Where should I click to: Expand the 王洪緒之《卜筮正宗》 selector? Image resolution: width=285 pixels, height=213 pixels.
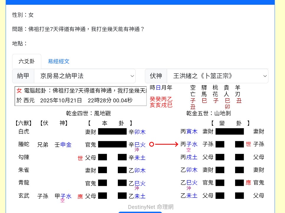click(x=218, y=76)
